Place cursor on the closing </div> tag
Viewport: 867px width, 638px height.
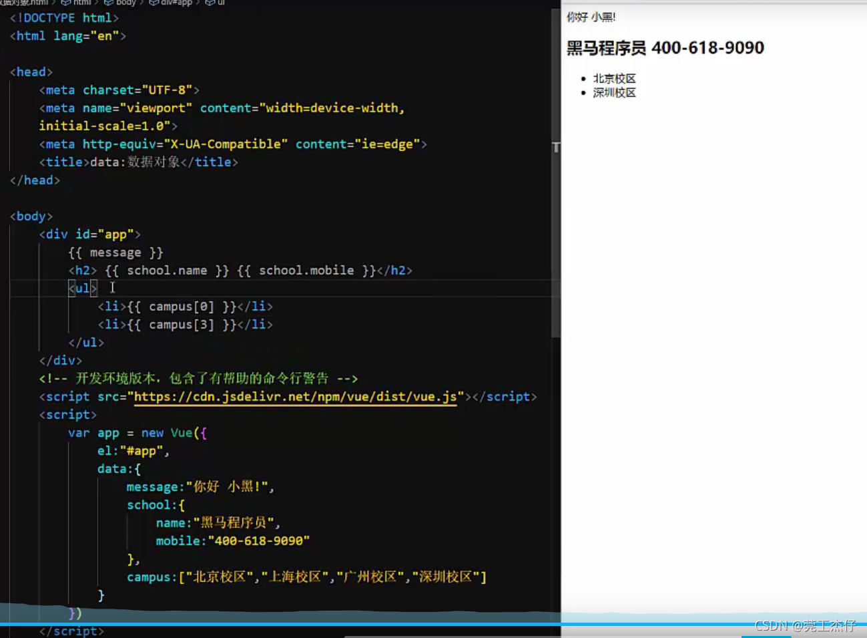pyautogui.click(x=61, y=361)
